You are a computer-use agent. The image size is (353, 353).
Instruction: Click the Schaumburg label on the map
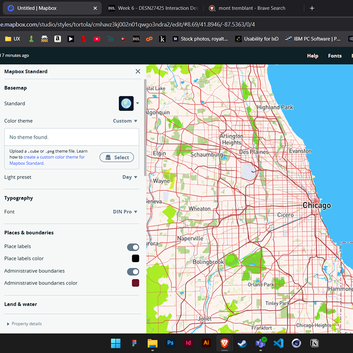[x=206, y=154]
